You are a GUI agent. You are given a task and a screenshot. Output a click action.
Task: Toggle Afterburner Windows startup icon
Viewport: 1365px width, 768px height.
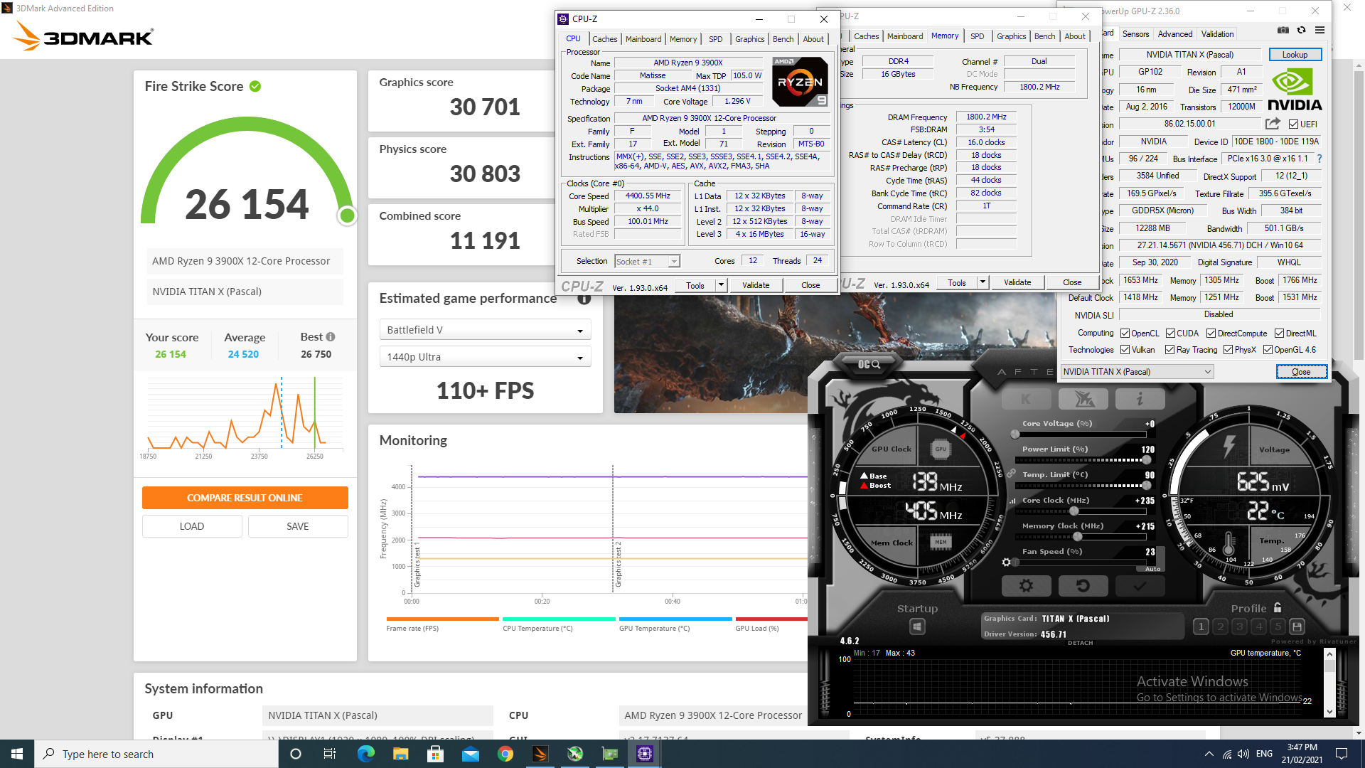pyautogui.click(x=917, y=626)
